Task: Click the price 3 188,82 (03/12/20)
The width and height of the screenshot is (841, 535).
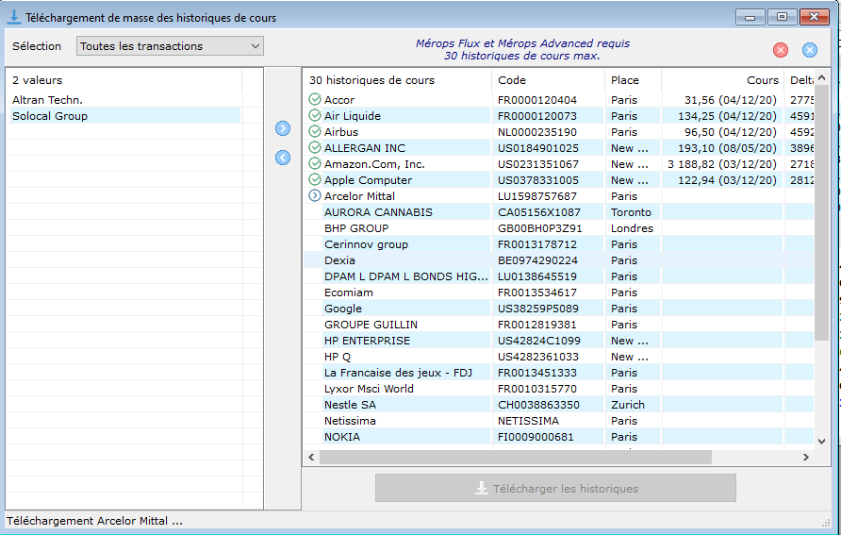Action: coord(722,164)
